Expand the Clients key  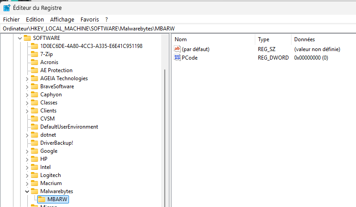[x=27, y=111]
